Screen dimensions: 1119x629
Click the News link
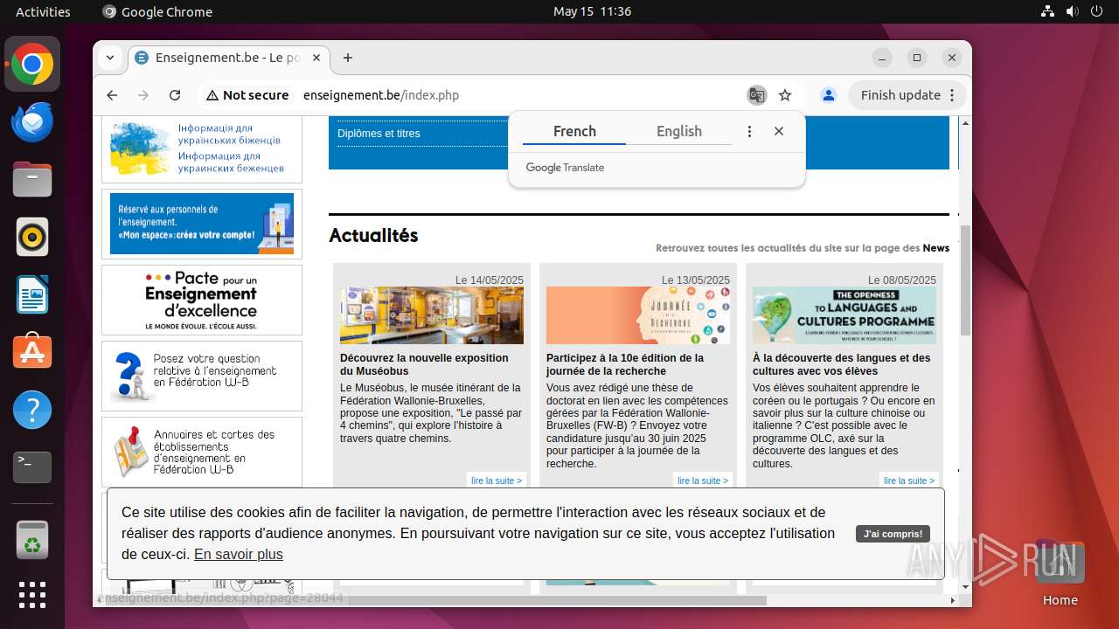click(935, 248)
